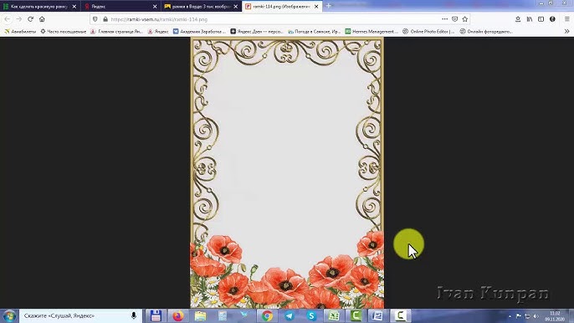
Task: Show more bookmarks chevron
Action: coord(566,32)
